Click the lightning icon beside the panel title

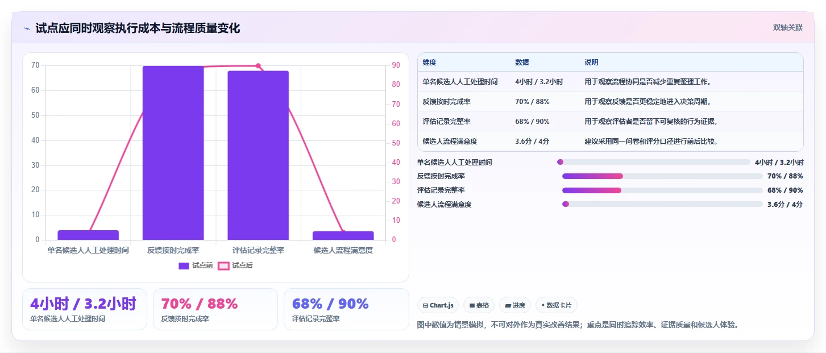(27, 28)
